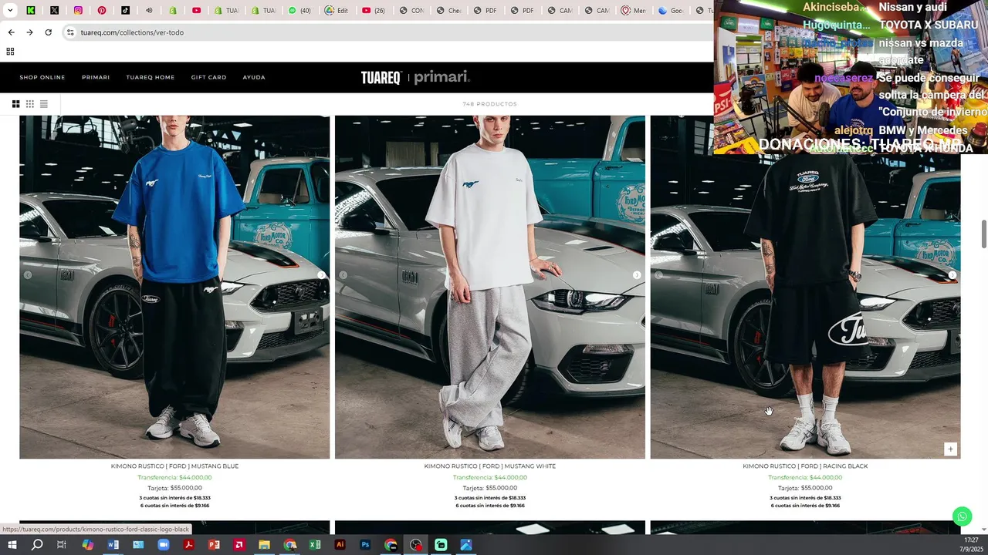Image resolution: width=988 pixels, height=555 pixels.
Task: Open the Racing Black product image
Action: 805,287
